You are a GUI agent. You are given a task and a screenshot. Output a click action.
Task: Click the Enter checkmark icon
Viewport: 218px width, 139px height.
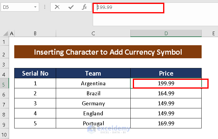click(x=71, y=7)
